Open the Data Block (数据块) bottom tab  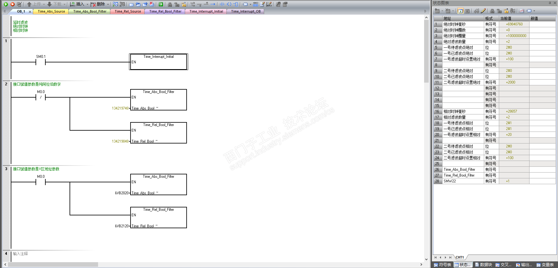tap(484, 265)
